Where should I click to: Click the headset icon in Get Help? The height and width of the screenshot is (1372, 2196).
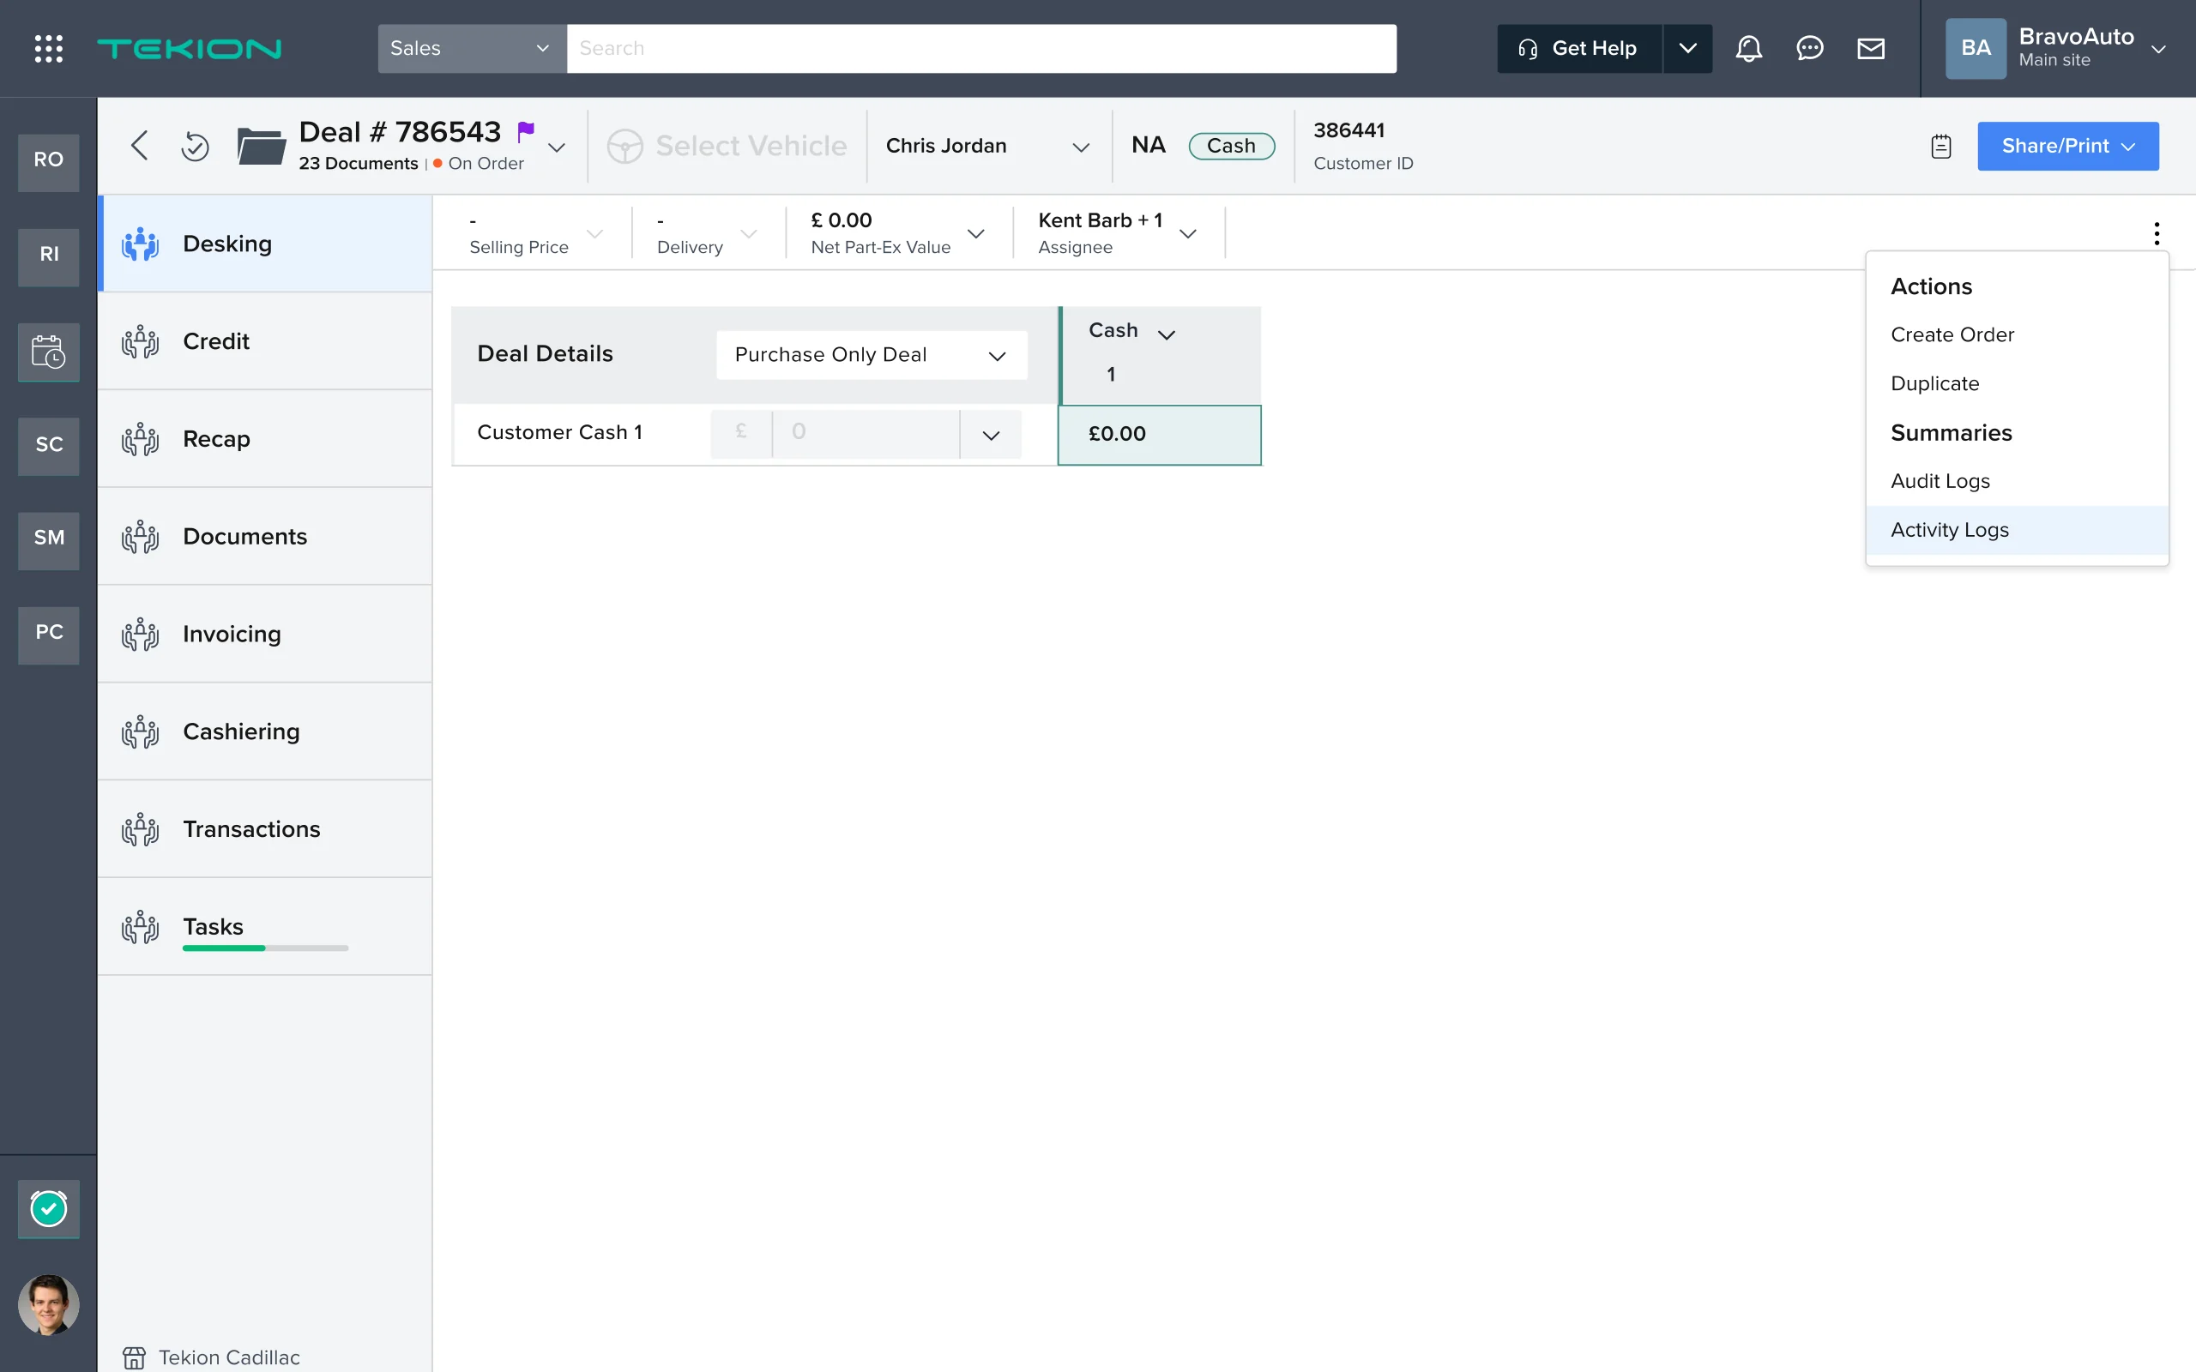[x=1528, y=49]
